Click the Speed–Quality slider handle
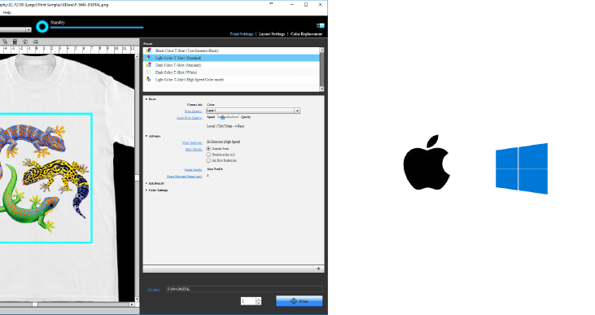 [x=222, y=117]
